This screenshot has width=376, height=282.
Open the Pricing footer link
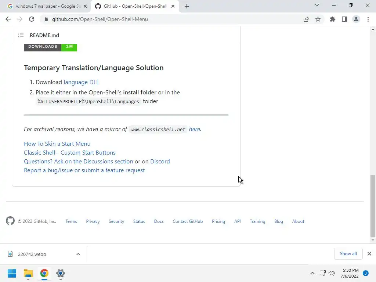[218, 221]
